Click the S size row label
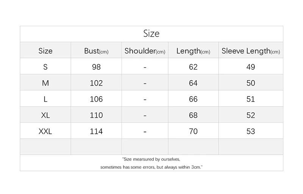Viewport: 303px width, 194px height. [x=45, y=67]
